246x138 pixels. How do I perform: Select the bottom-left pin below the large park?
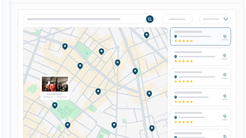coord(68,125)
